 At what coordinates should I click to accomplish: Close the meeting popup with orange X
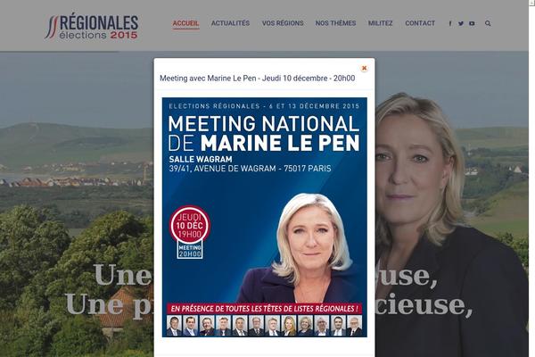364,68
